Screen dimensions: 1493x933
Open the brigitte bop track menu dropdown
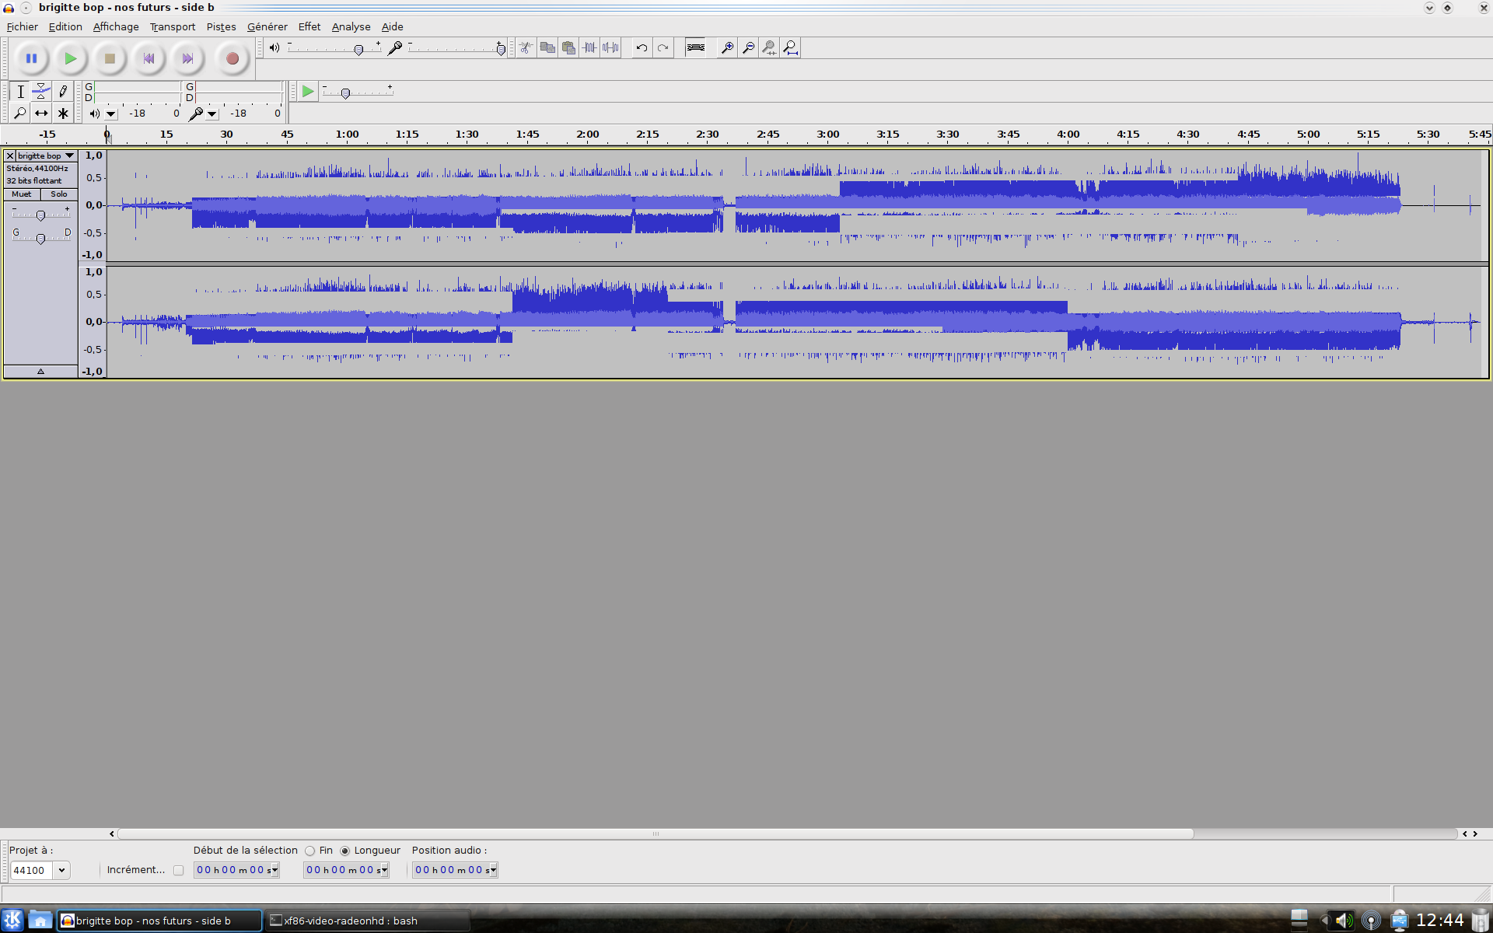pyautogui.click(x=69, y=155)
